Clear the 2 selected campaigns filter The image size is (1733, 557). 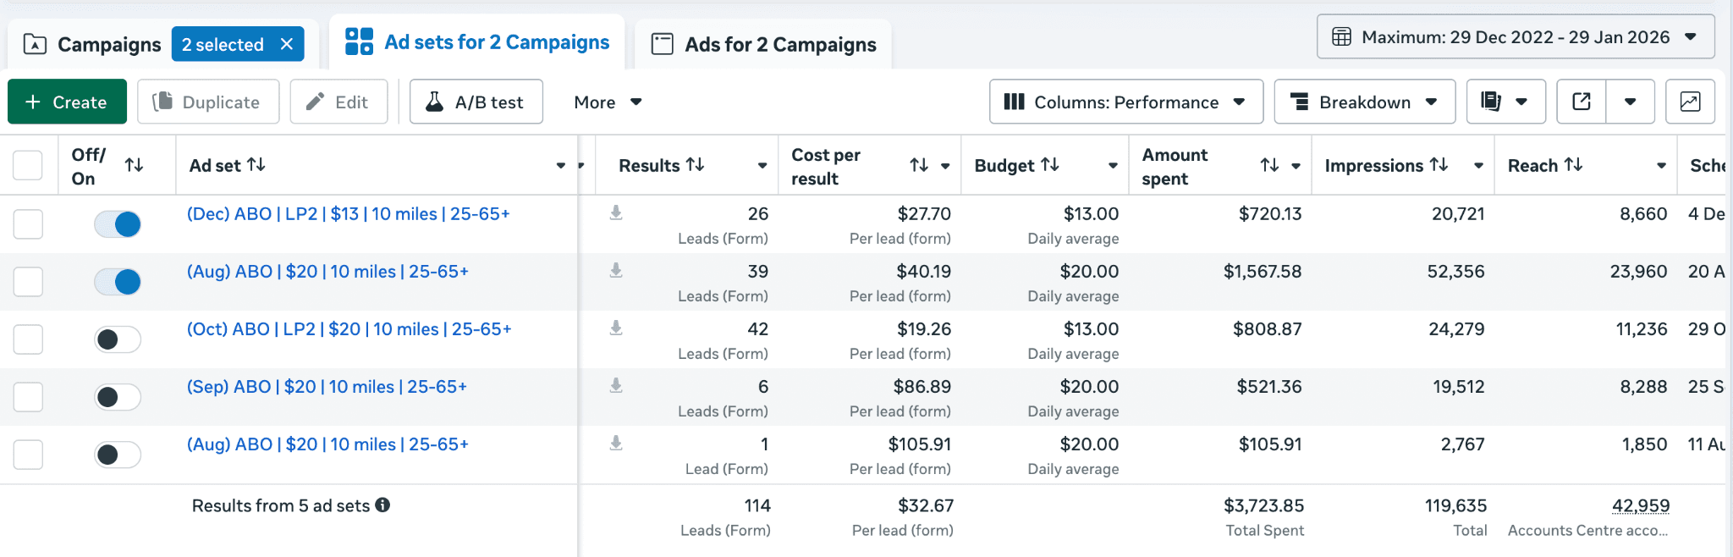click(x=287, y=44)
